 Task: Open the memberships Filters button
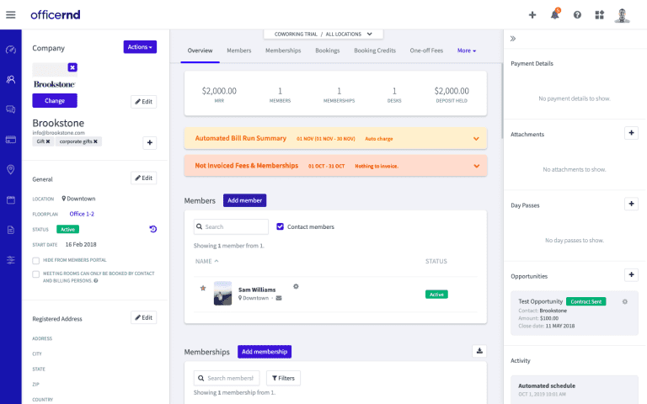(x=283, y=378)
